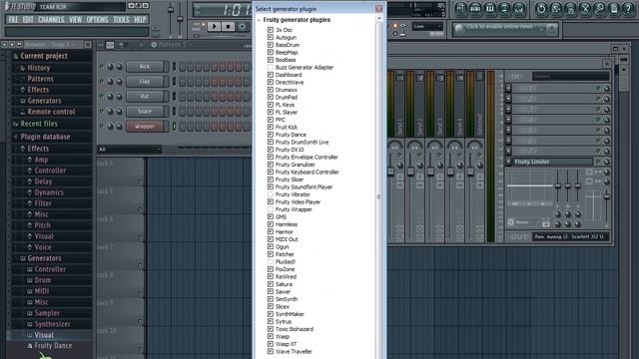The image size is (639, 359).
Task: Open the Drum generators folder
Action: 43,280
